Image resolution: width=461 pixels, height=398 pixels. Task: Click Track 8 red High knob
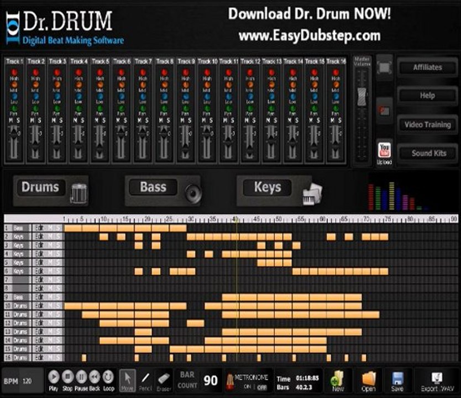click(x=164, y=72)
